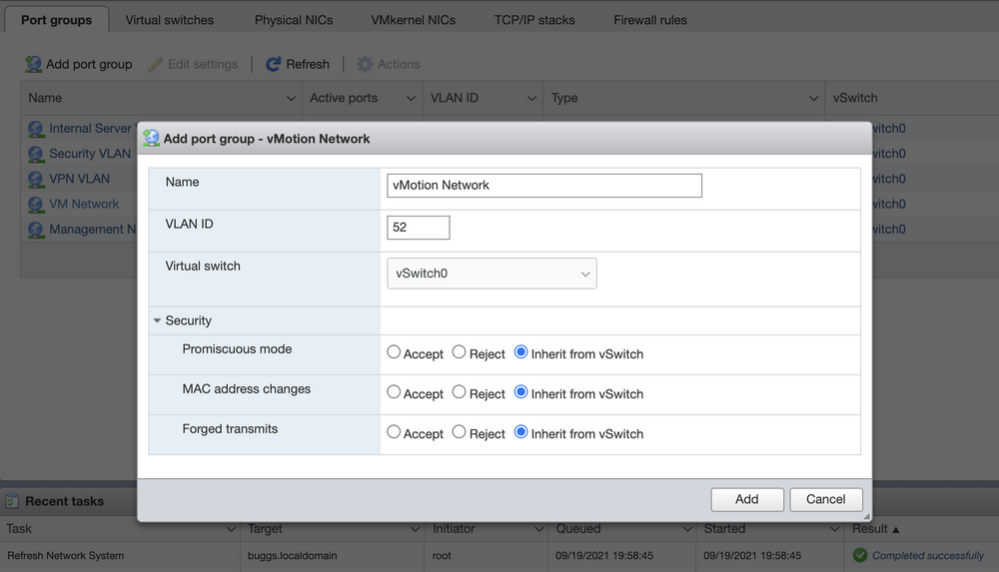
Task: Switch to the Physical NICs tab
Action: pyautogui.click(x=294, y=20)
